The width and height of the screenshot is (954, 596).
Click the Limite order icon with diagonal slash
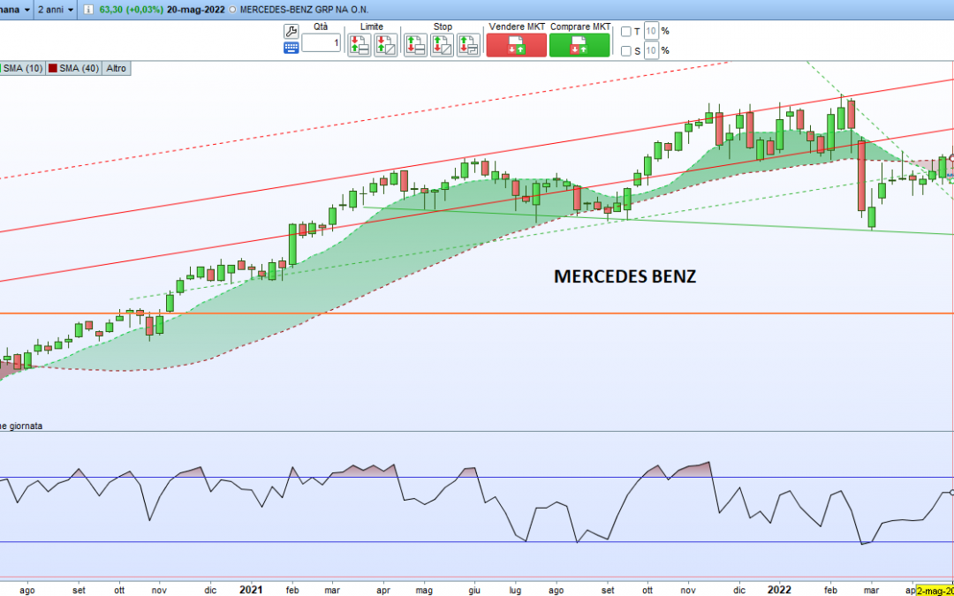click(x=385, y=45)
